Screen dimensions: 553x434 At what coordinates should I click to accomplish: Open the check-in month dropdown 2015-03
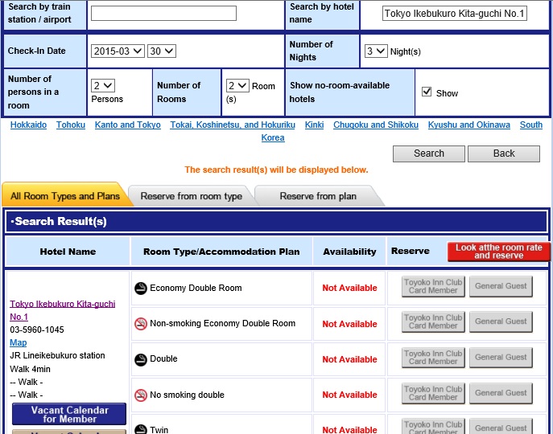click(118, 51)
